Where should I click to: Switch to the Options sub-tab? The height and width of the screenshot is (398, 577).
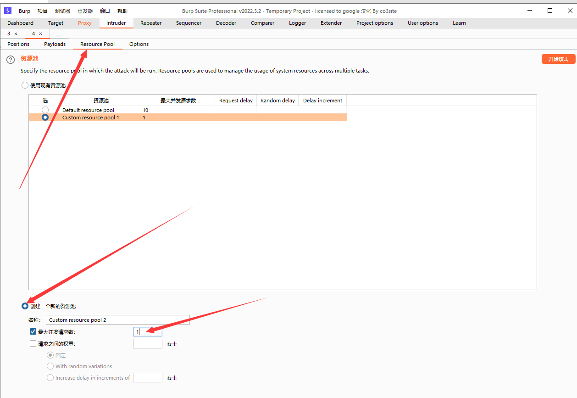coord(139,44)
